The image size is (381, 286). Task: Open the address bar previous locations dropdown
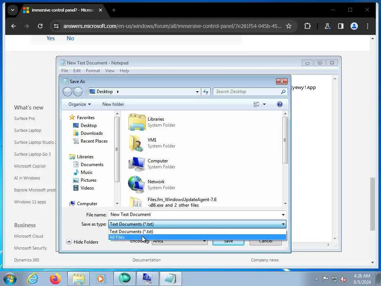(197, 92)
